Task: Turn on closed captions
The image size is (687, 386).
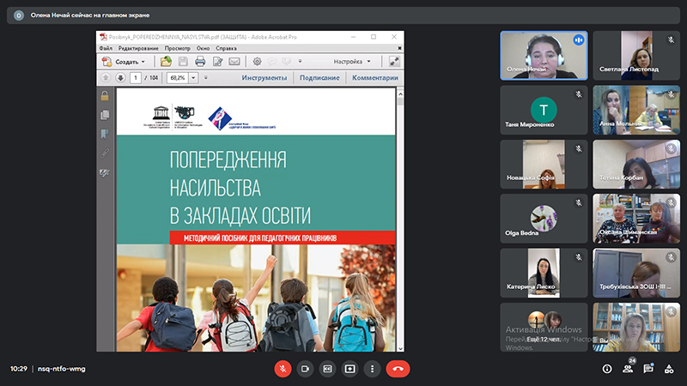Action: tap(327, 369)
